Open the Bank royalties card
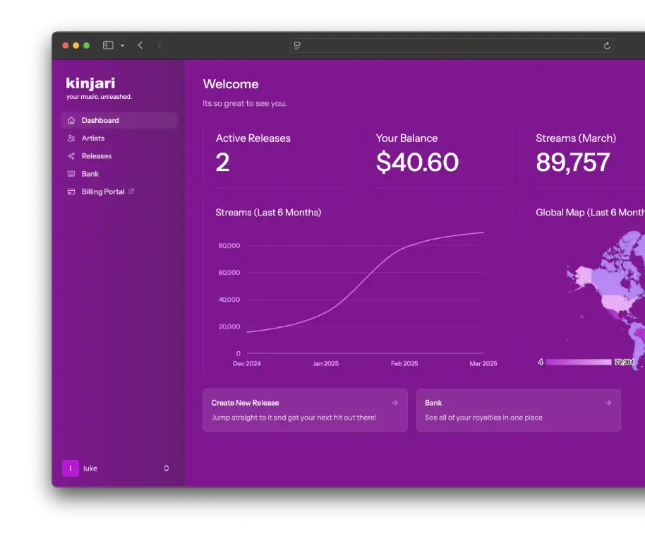Viewport: 645px width, 537px height. point(518,410)
